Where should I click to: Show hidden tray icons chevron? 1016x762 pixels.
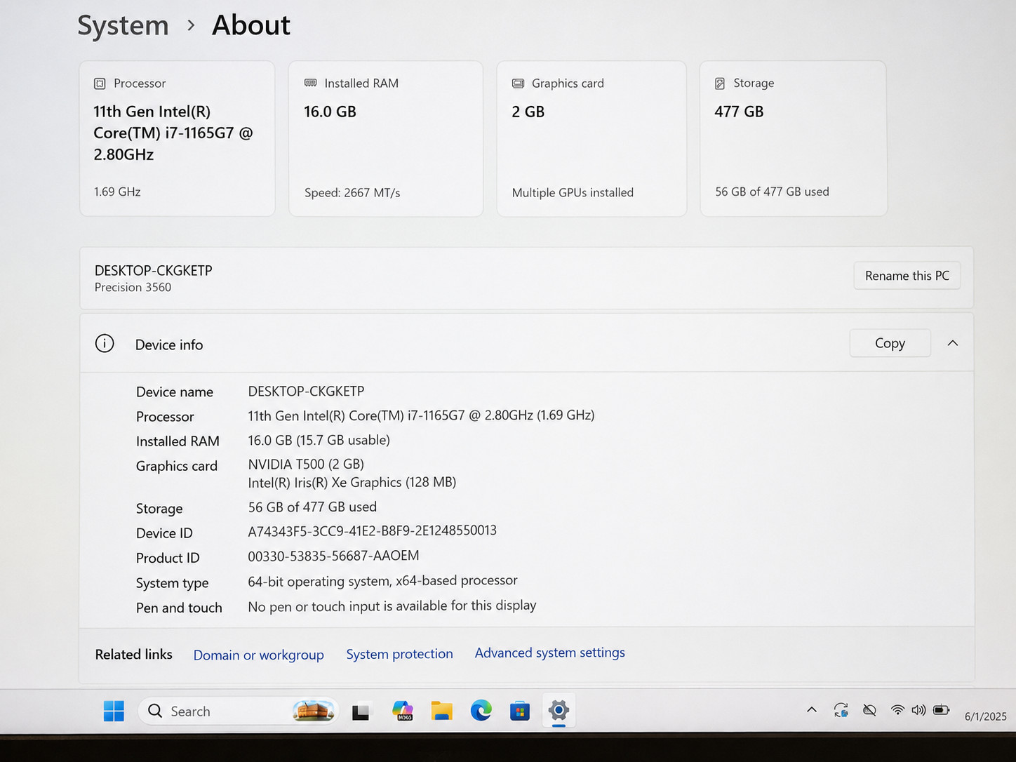click(x=812, y=710)
